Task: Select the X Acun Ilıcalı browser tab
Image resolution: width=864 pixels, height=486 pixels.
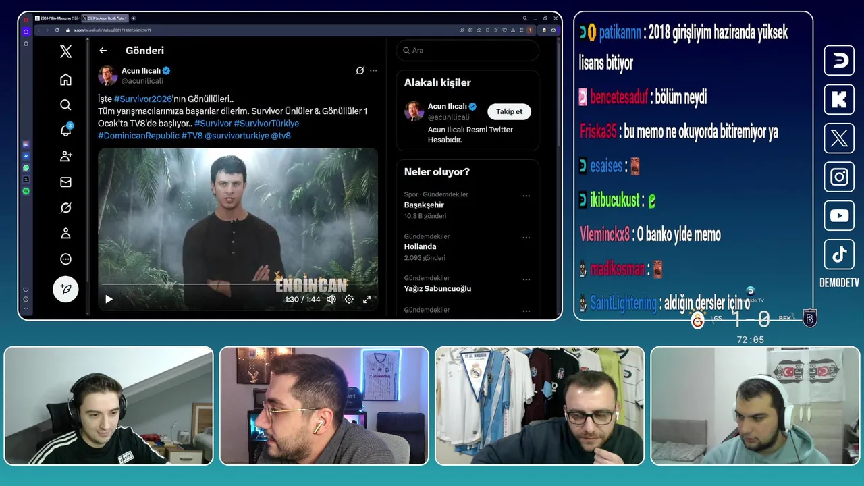Action: pos(104,18)
